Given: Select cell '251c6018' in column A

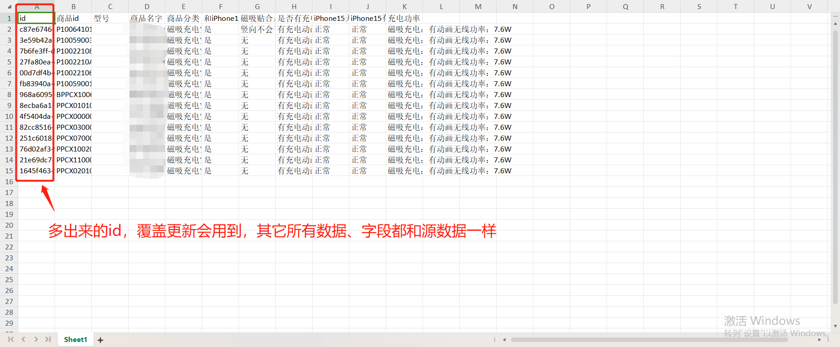Looking at the screenshot, I should (x=36, y=138).
